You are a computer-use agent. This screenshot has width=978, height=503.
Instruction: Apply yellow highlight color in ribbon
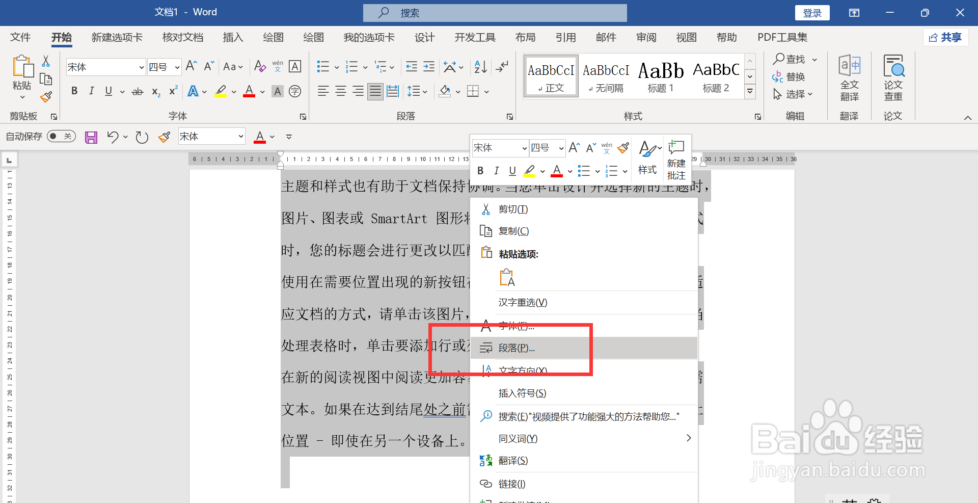[x=221, y=91]
